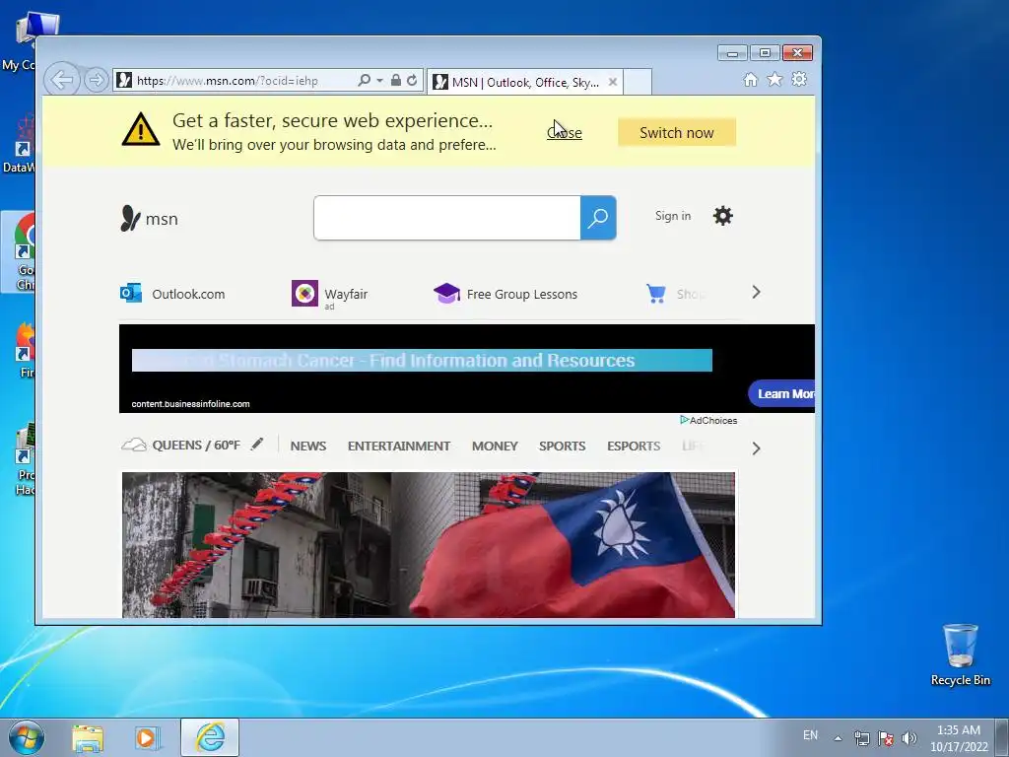Open IE Tools gear menu
The image size is (1009, 757).
(799, 79)
